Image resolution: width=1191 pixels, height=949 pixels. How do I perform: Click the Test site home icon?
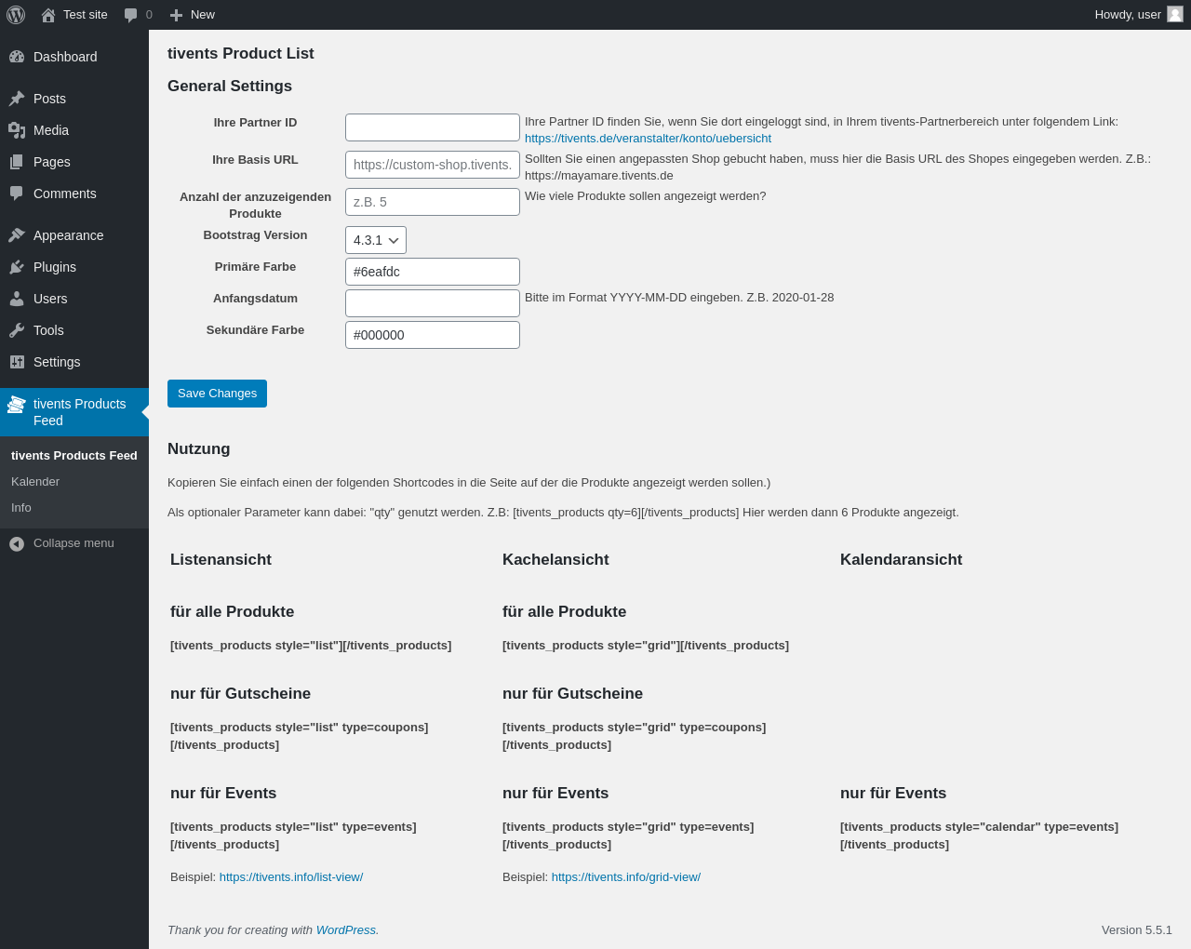[48, 15]
